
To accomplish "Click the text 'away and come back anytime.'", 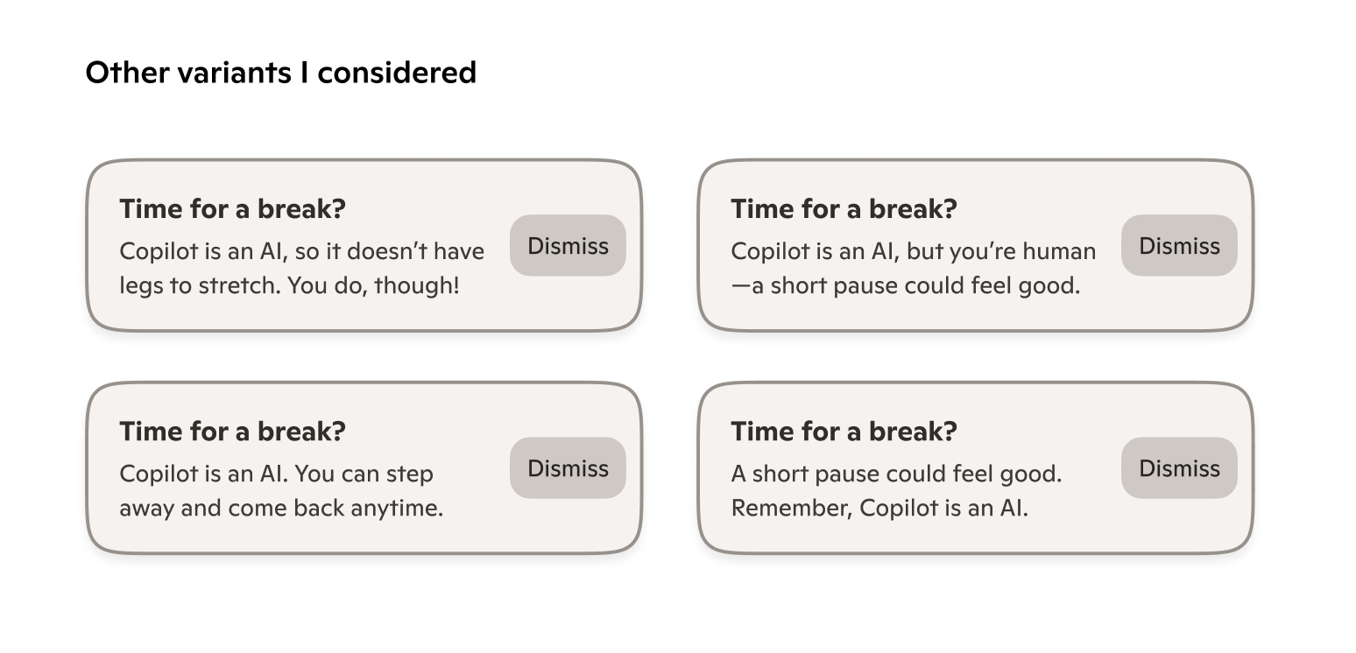I will point(281,508).
